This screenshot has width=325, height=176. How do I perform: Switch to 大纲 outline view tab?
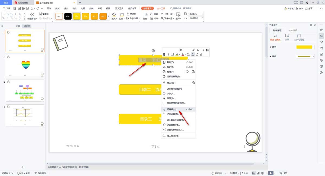click(x=18, y=26)
